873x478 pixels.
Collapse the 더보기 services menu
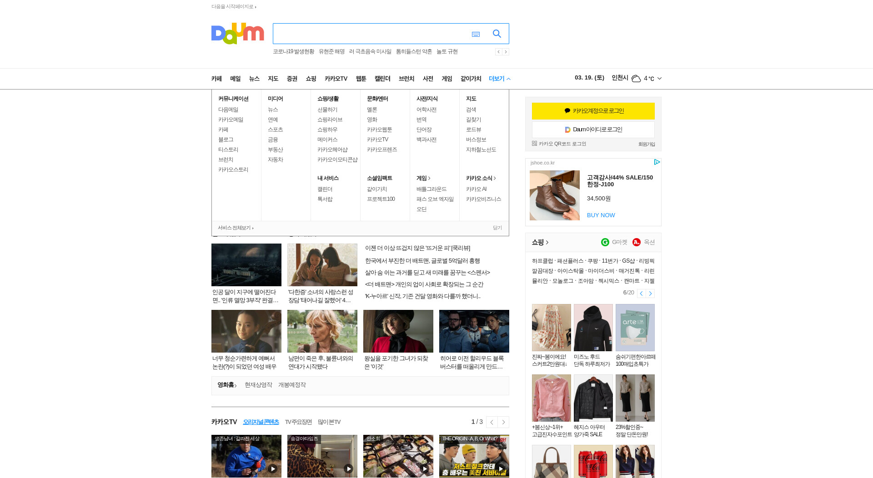499,79
